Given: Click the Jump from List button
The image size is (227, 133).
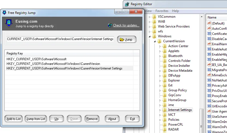Looking at the screenshot, I should pyautogui.click(x=36, y=119).
